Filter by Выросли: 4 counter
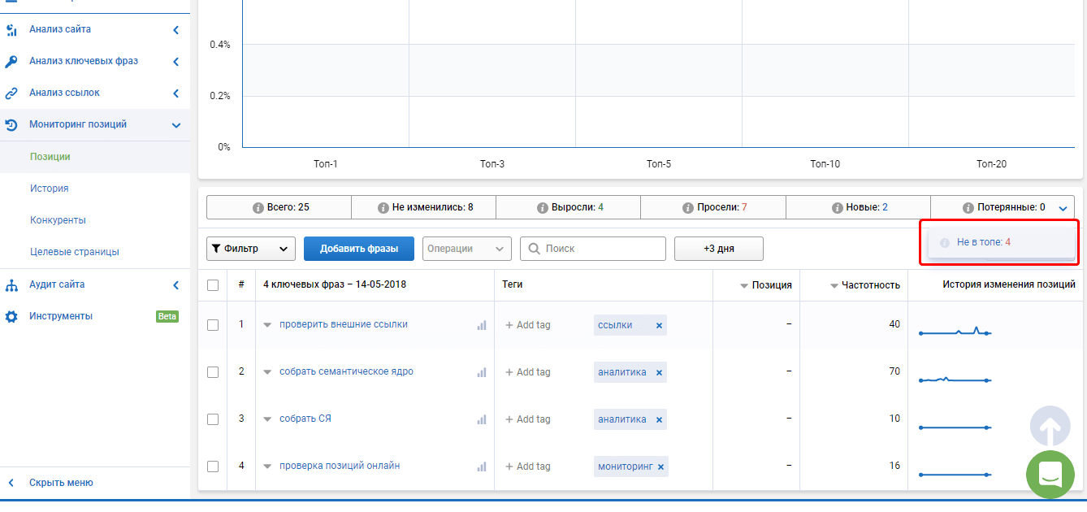 pos(568,207)
